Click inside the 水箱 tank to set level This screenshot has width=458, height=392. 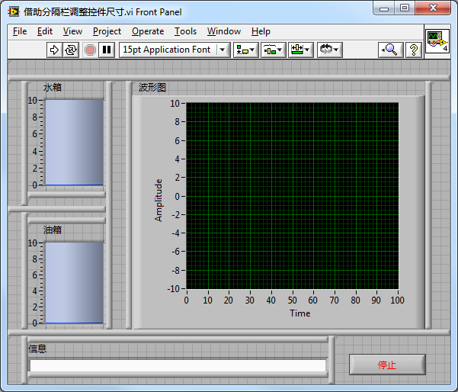(x=73, y=143)
